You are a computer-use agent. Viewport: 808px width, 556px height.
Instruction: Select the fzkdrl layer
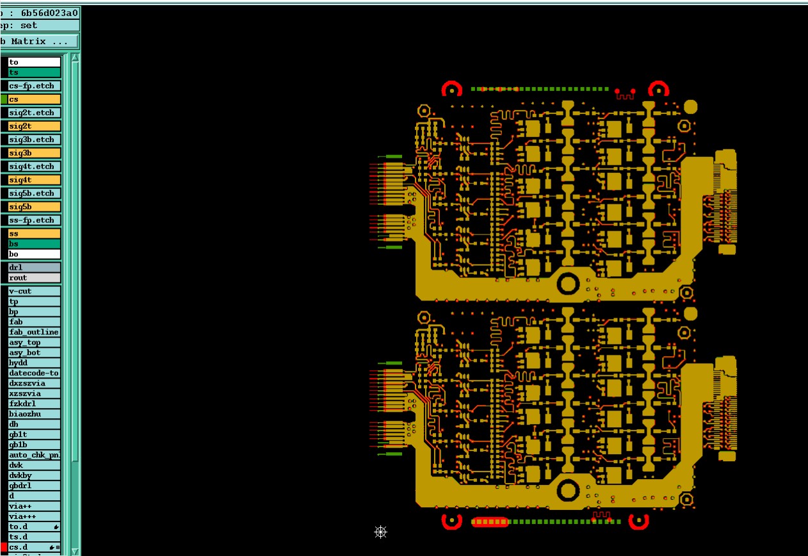(x=35, y=404)
